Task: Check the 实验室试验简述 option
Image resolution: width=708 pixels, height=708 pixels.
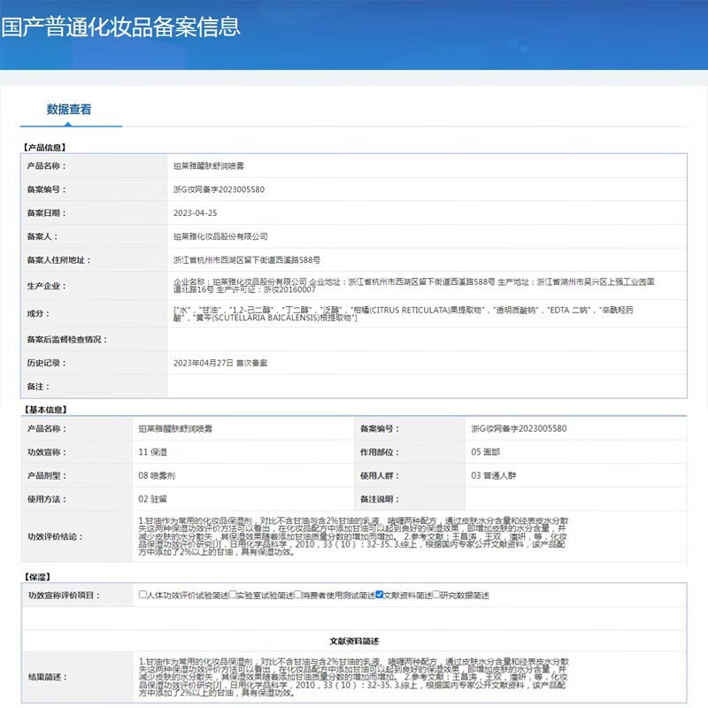Action: point(230,596)
